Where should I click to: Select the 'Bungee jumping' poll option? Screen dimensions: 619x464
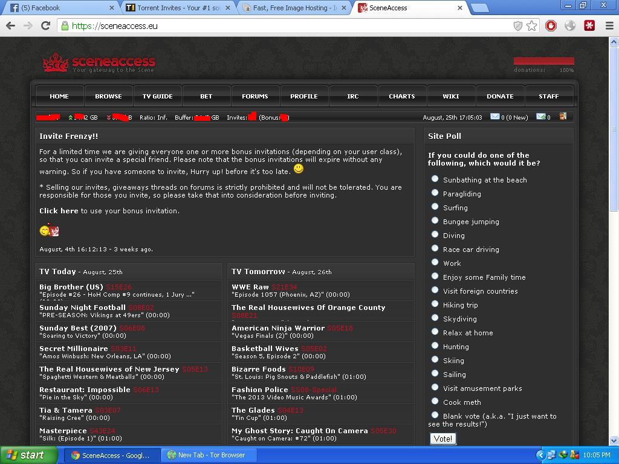[435, 220]
